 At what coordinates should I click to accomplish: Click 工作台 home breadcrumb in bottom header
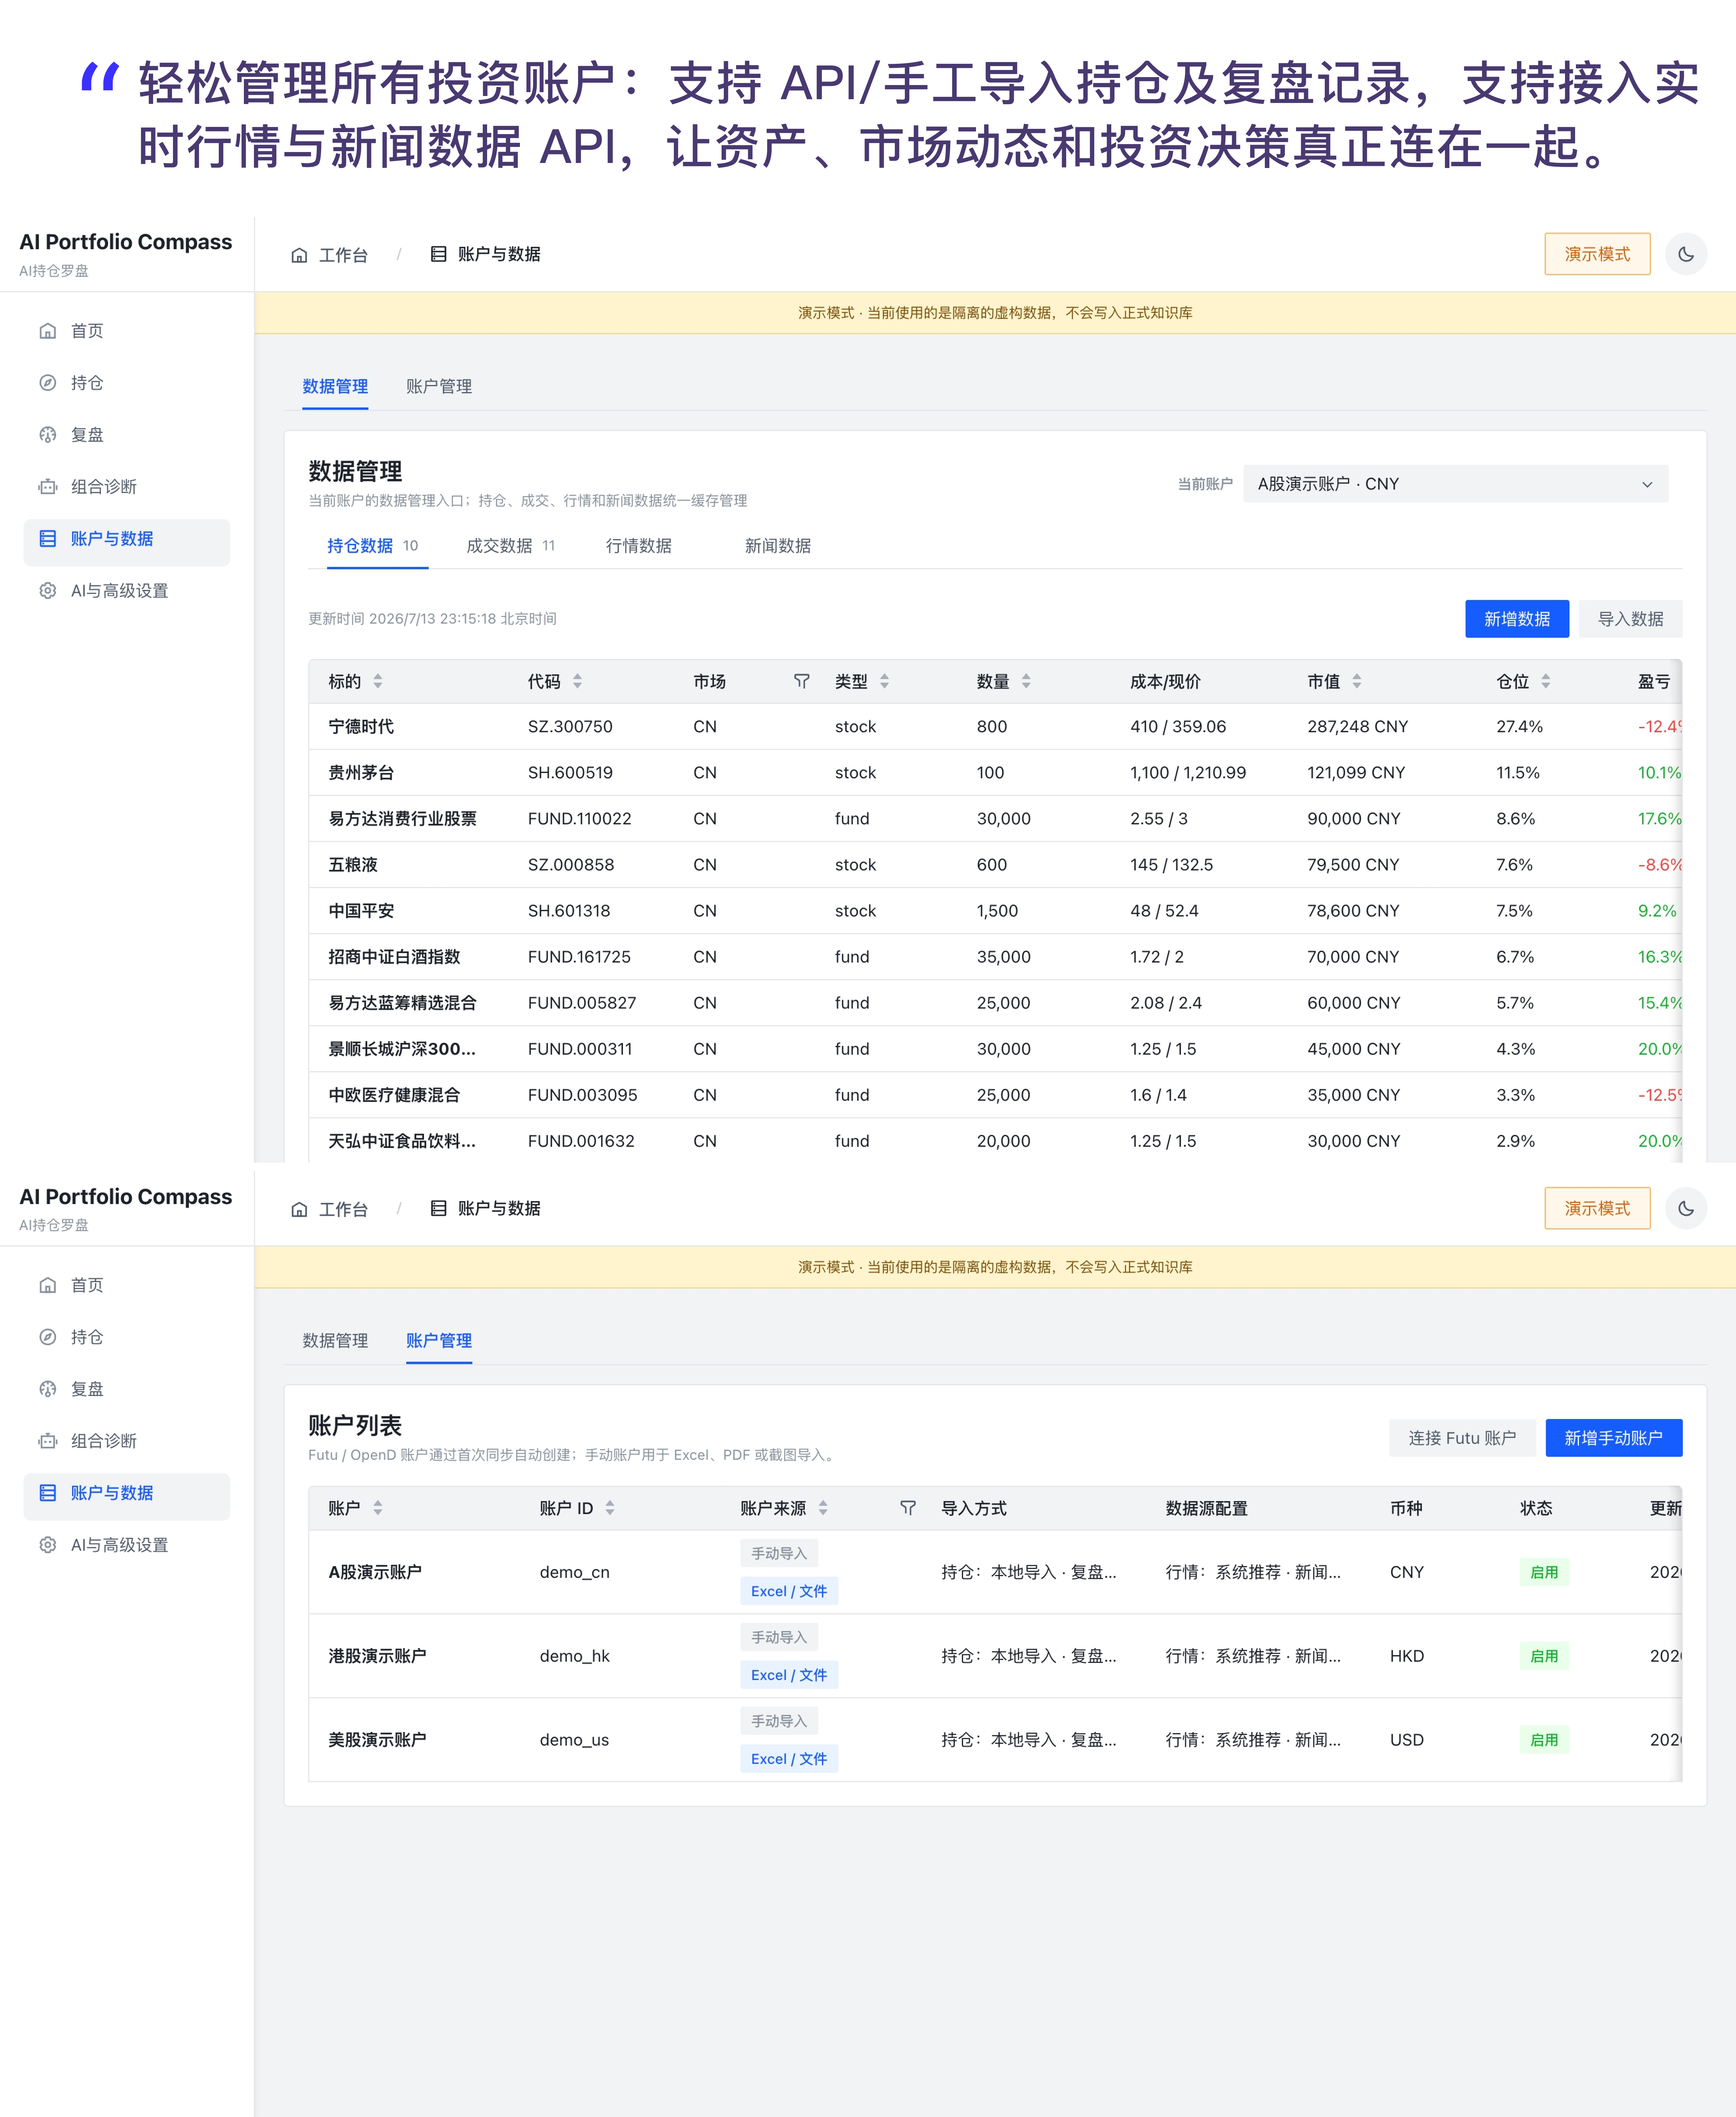330,1209
